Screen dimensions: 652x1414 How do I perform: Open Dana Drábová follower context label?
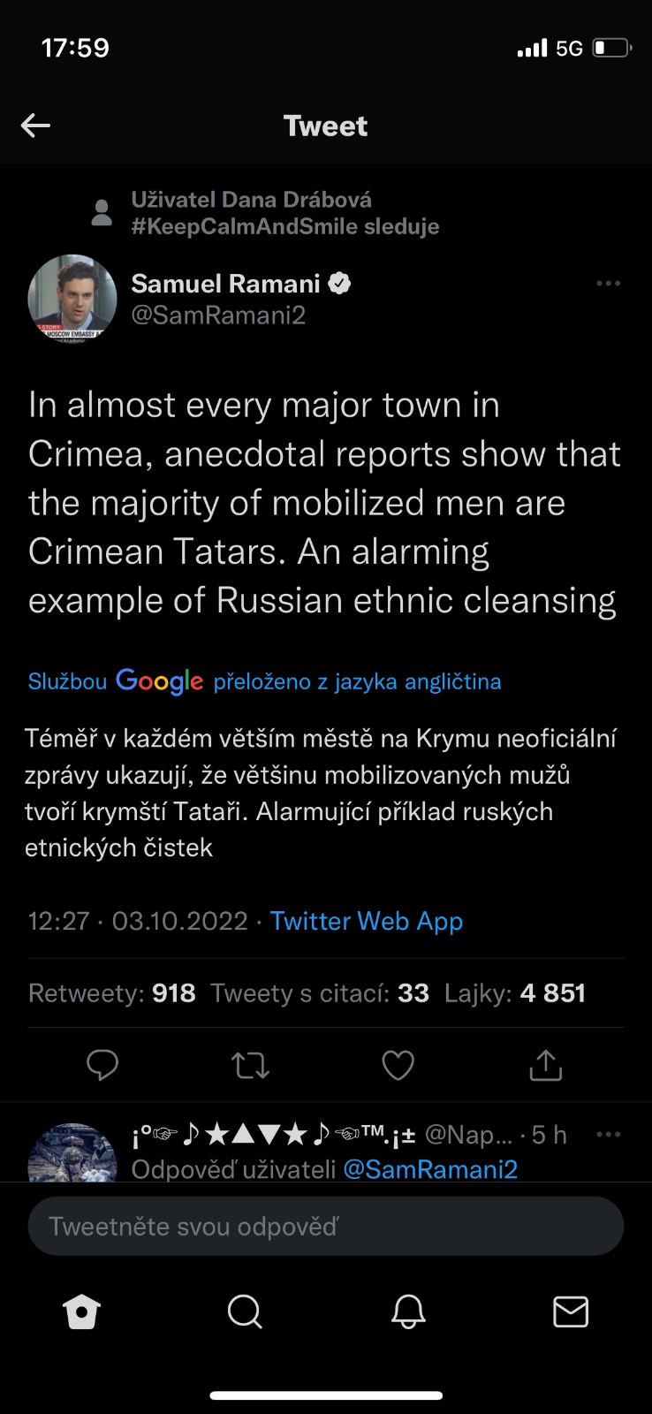tap(284, 213)
